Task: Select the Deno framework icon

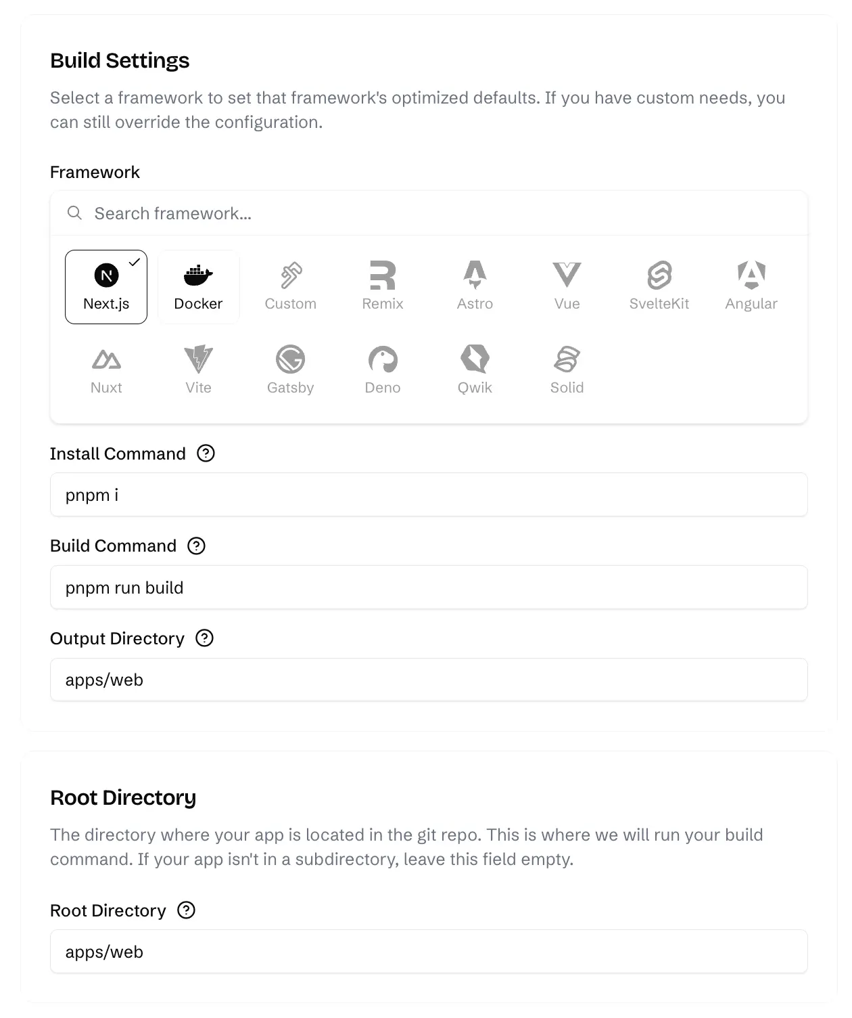Action: point(382,359)
